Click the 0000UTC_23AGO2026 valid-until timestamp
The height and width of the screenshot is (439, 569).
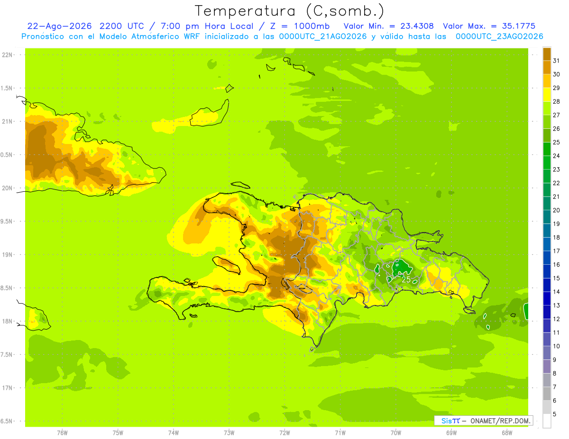coord(499,36)
